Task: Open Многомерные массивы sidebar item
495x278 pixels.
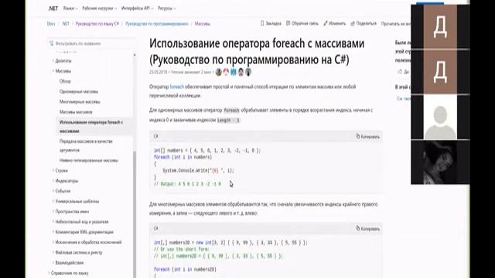Action: (80, 102)
